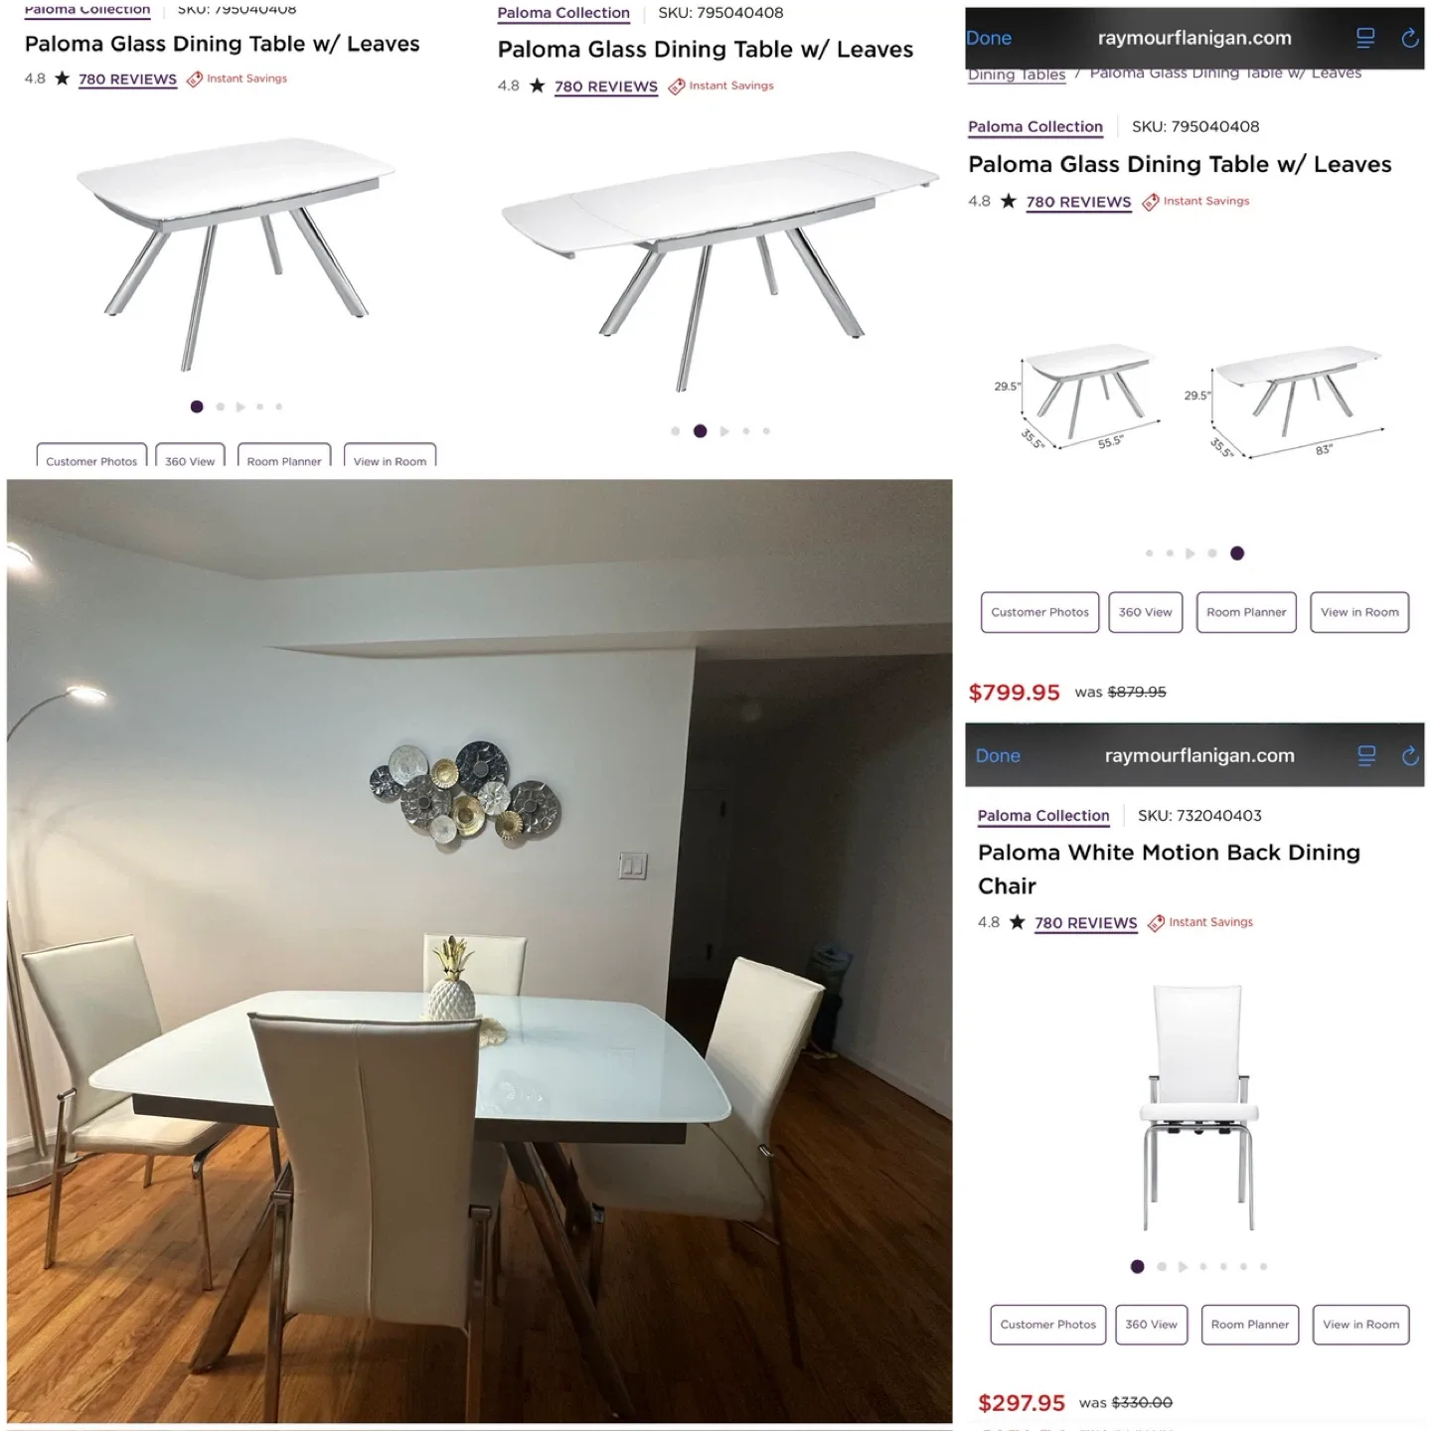
Task: Tap the play indicator under first table image
Action: pyautogui.click(x=239, y=406)
